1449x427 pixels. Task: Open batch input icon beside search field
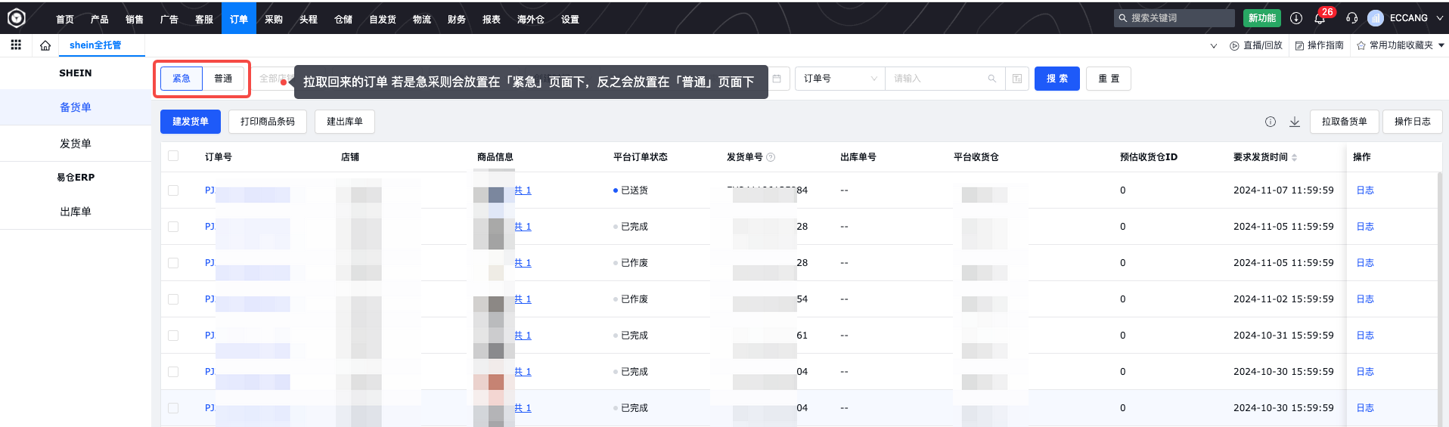coord(1017,79)
